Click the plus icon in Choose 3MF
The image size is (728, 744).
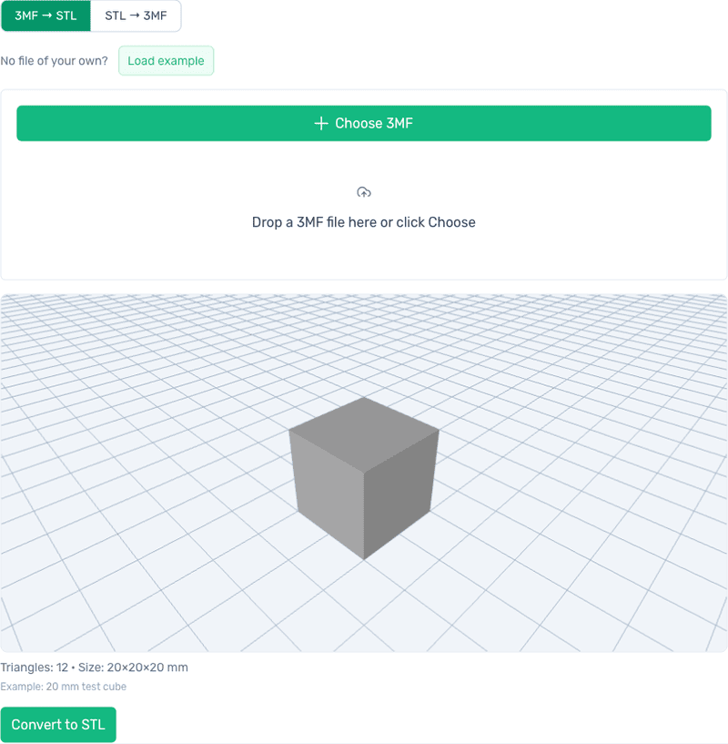[x=321, y=123]
